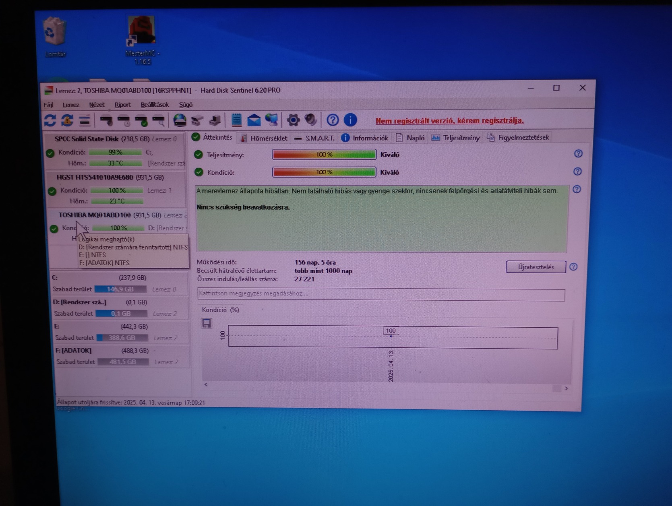Click the Teljesítmény 100 % bar

[324, 155]
